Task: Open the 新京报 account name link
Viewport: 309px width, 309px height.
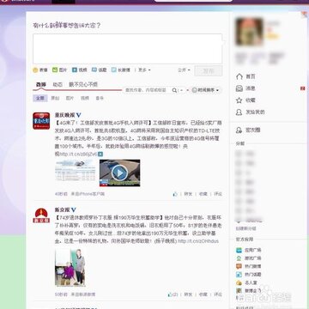Action: pos(63,209)
